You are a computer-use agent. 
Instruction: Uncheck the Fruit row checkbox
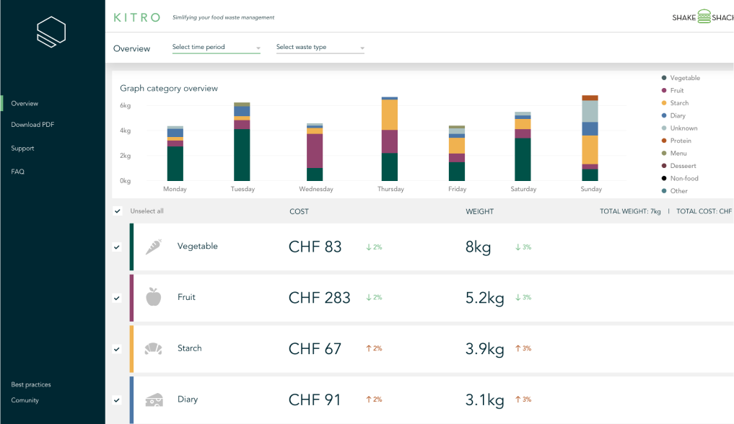click(x=117, y=298)
